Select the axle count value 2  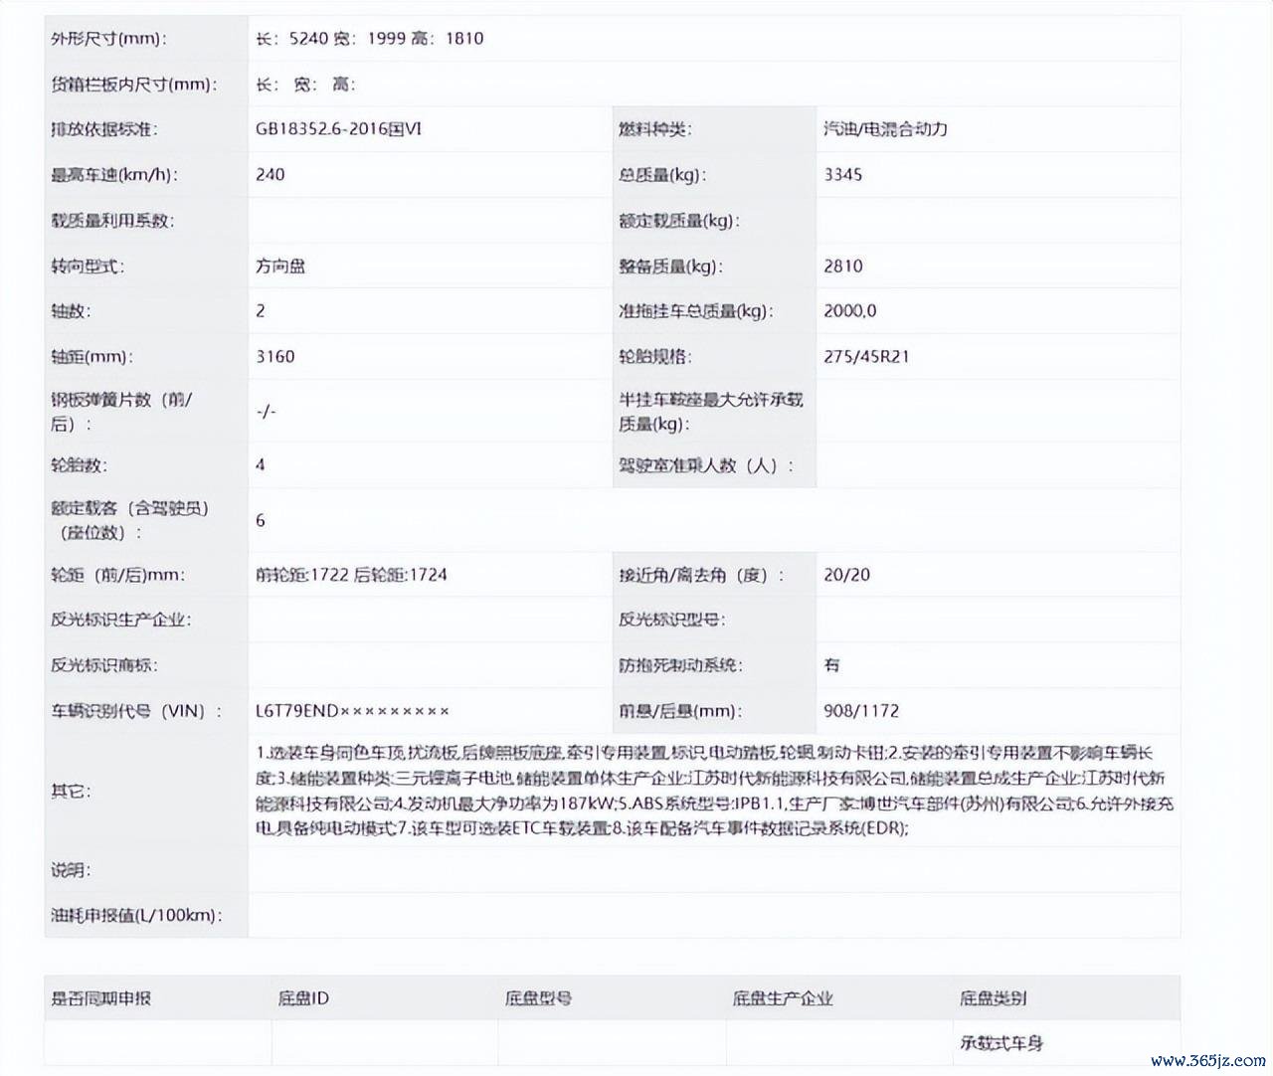pos(261,311)
